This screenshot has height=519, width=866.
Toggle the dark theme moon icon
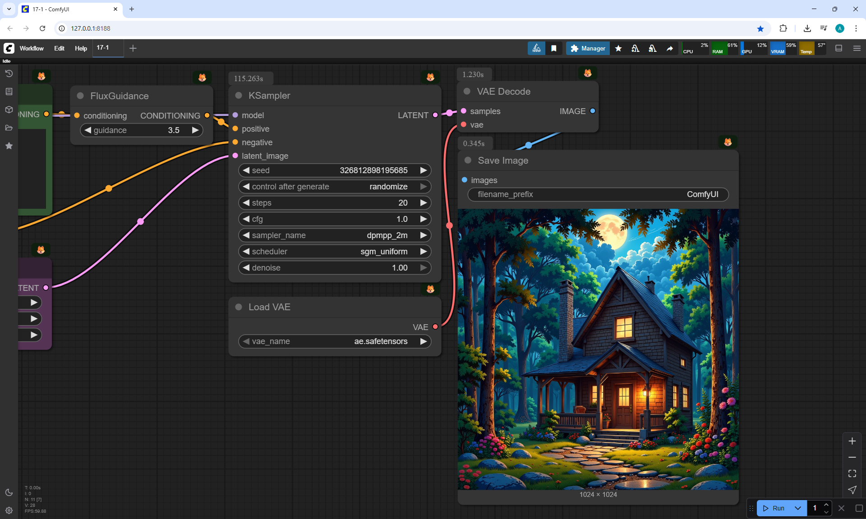click(9, 492)
